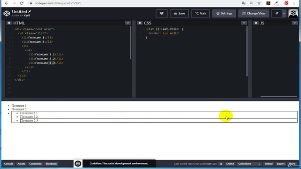Screen dimensions: 301x169
Task: Open pen Settings
Action: [x=224, y=14]
